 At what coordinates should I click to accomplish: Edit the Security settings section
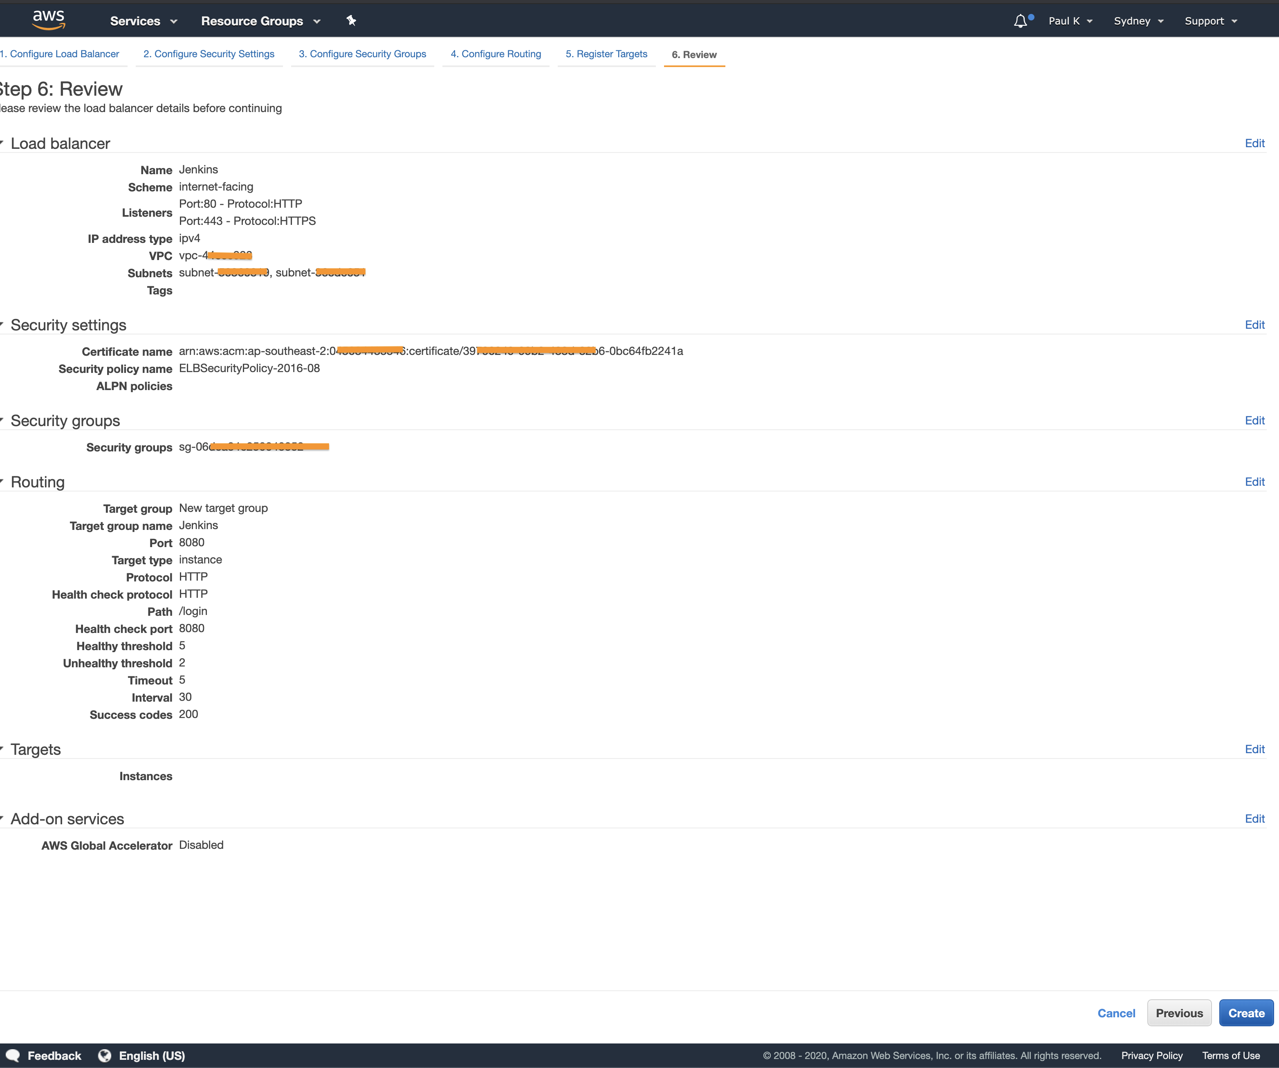pos(1254,325)
